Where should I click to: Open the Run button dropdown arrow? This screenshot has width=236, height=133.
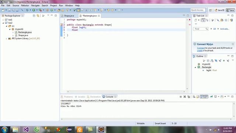37,10
